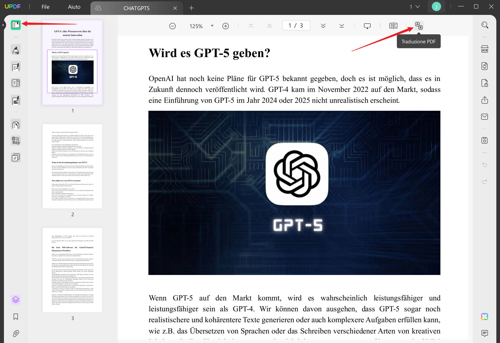This screenshot has width=500, height=343.
Task: Select page 2 thumbnail
Action: coord(73,166)
